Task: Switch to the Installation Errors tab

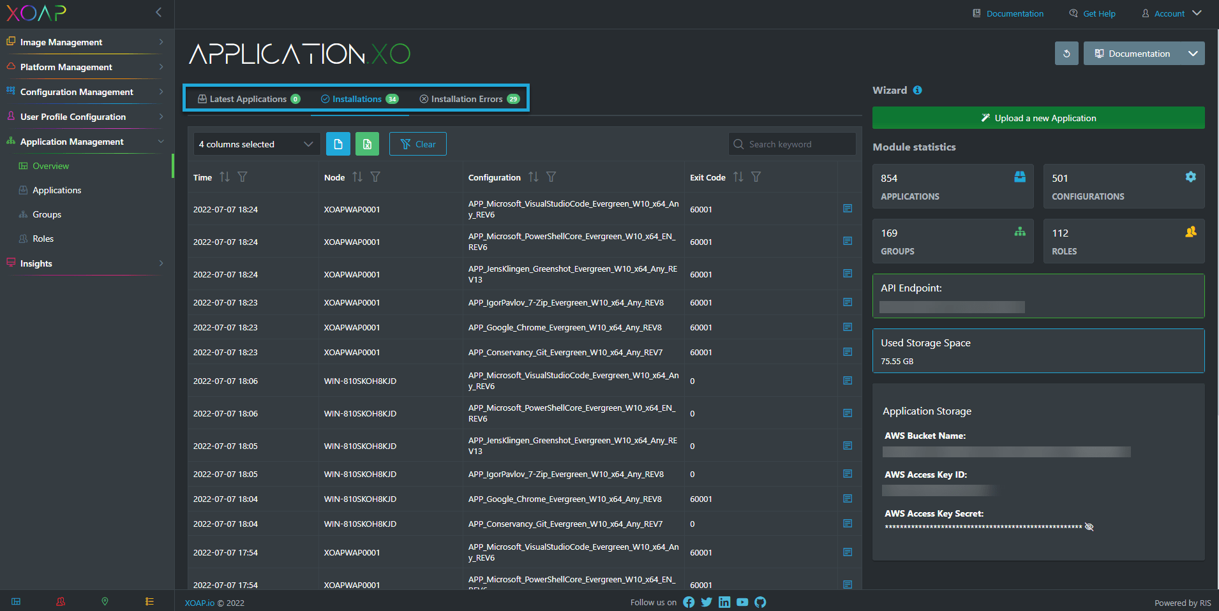Action: pos(469,99)
